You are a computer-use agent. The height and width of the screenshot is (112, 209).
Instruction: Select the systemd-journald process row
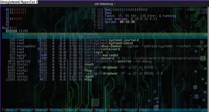[x=105, y=40]
